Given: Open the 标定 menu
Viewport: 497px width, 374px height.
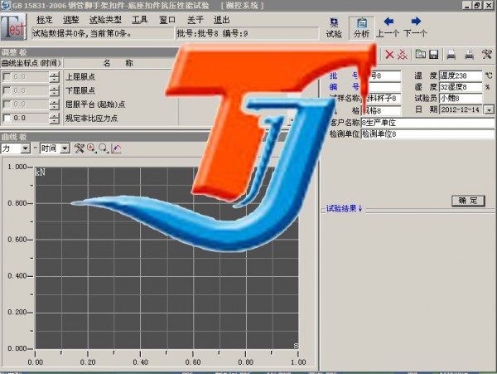Looking at the screenshot, I should pos(45,20).
